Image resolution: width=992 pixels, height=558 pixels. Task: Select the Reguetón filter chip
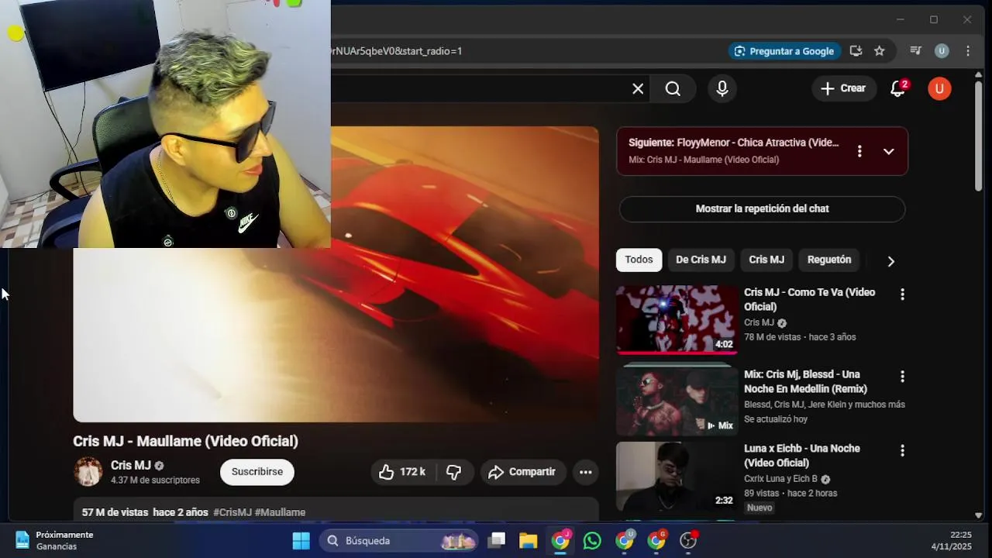point(829,260)
